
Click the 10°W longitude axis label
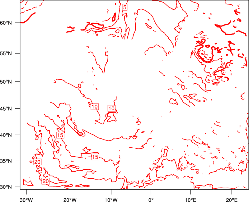(x=111, y=200)
